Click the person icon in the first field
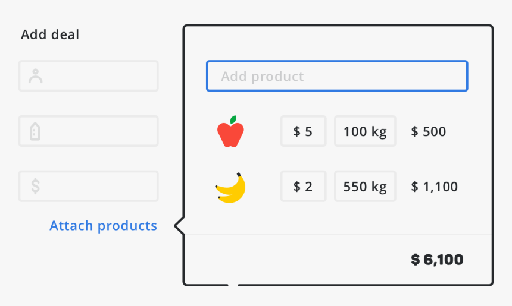 [35, 76]
